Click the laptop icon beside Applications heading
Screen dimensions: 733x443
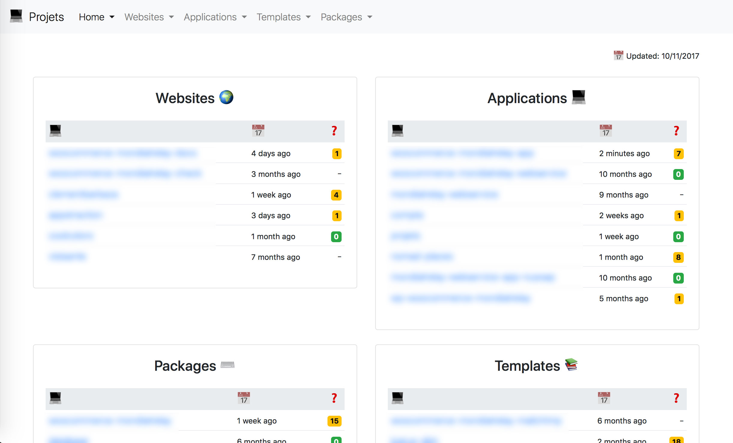(578, 97)
